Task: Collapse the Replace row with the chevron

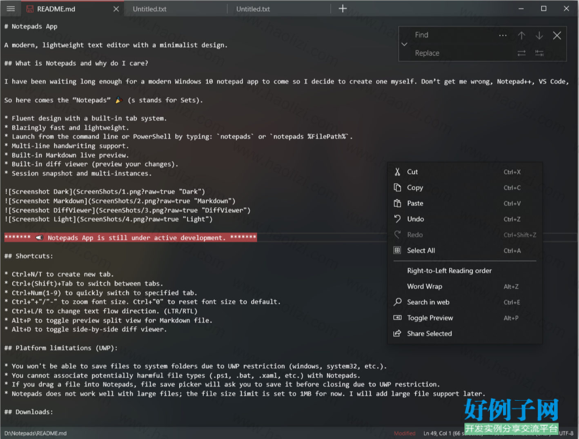Action: coord(404,44)
